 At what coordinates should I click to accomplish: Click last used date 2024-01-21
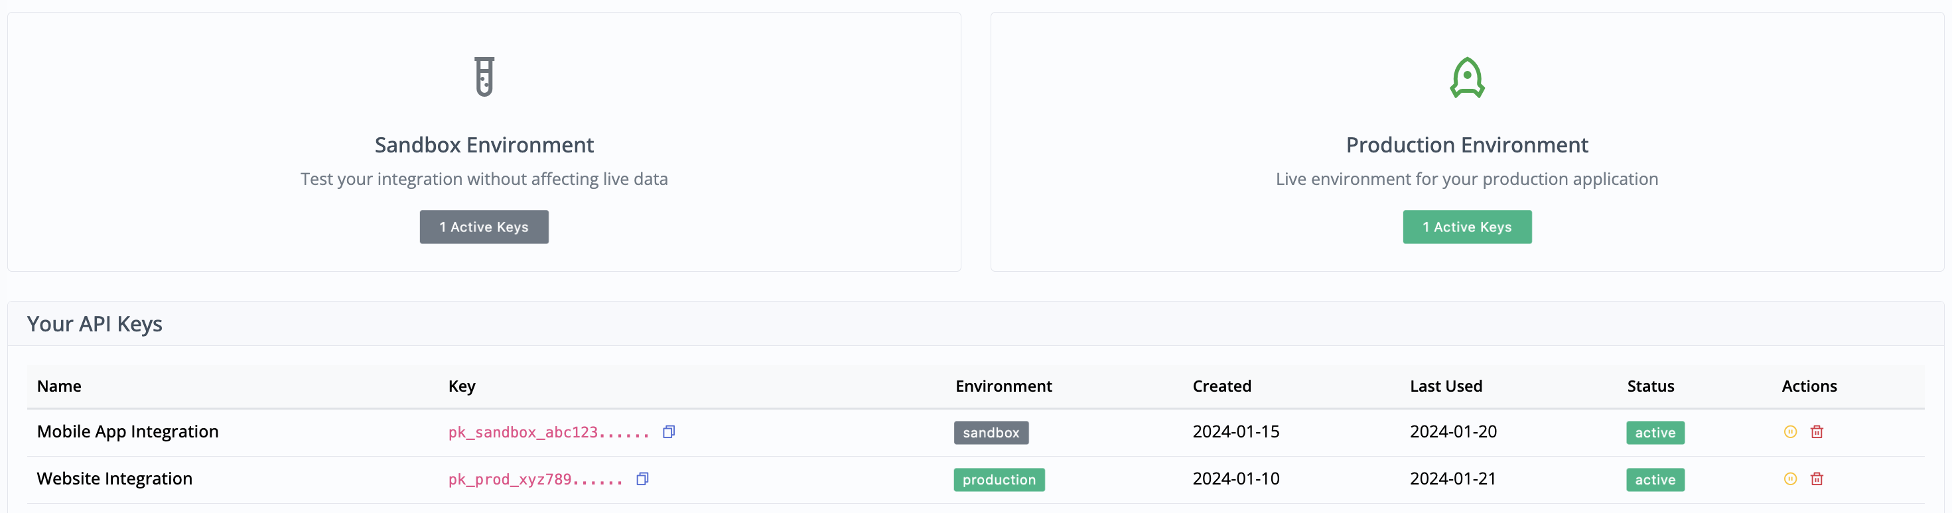(1454, 479)
